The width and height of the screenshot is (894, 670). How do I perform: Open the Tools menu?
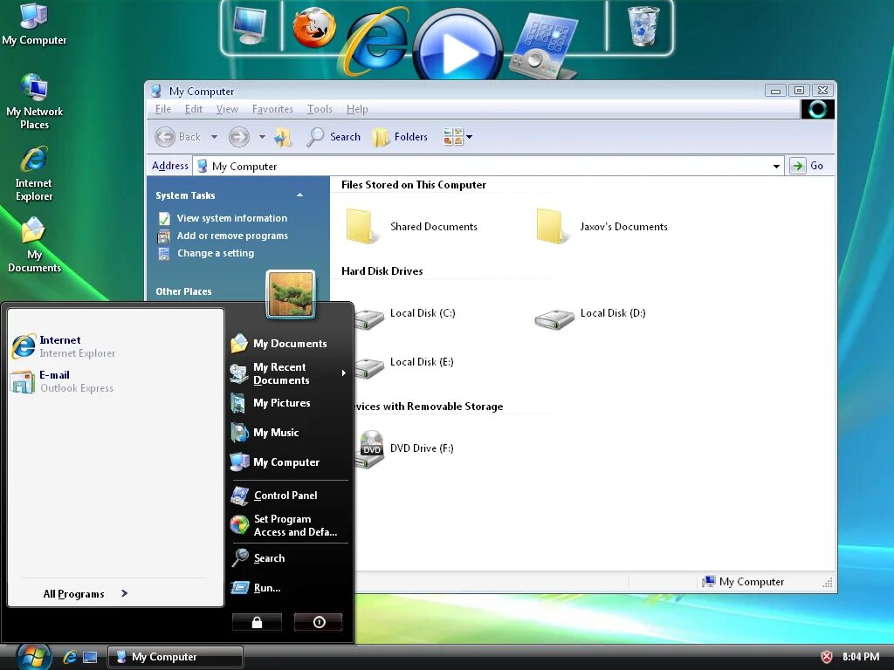point(320,109)
